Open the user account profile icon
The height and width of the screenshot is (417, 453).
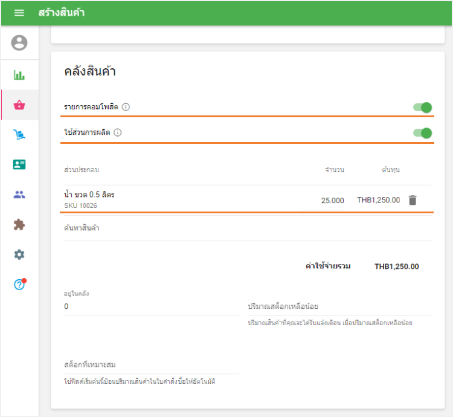click(19, 43)
